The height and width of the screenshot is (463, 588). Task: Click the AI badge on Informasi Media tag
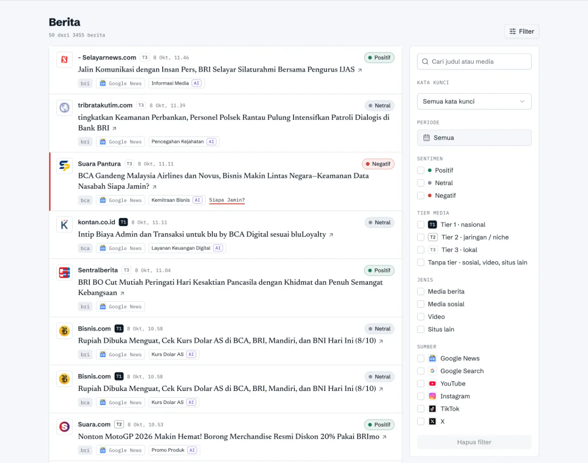pyautogui.click(x=197, y=83)
